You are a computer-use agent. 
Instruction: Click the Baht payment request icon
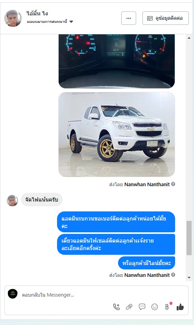coord(167,307)
